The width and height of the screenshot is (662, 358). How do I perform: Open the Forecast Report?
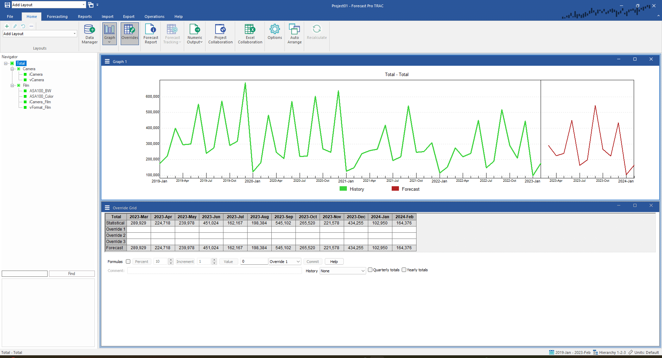coord(151,34)
